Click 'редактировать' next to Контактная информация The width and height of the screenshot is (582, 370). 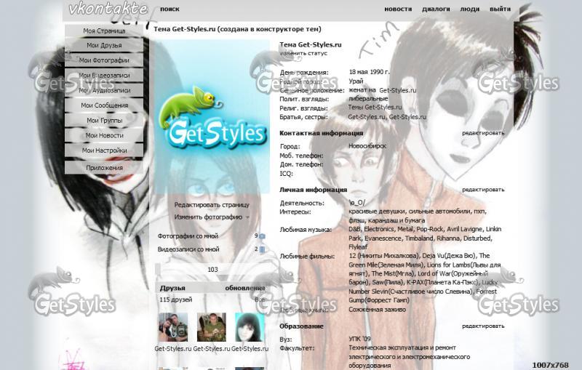point(483,133)
